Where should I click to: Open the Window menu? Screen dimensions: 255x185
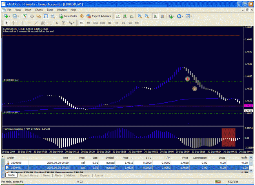[x=62, y=10]
